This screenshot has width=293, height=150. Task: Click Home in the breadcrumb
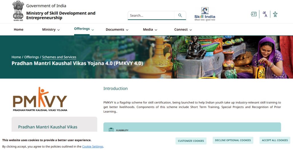coord(16,57)
